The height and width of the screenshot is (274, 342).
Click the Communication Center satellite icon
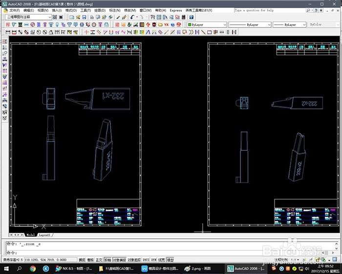pos(317,10)
